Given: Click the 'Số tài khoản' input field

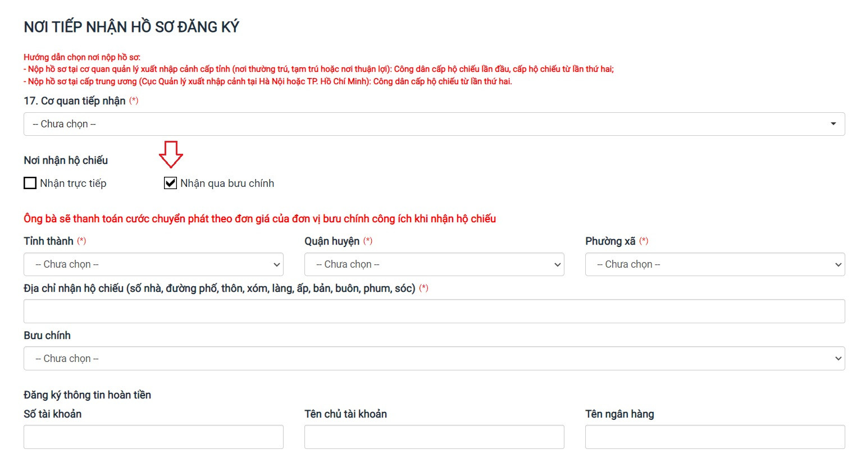Looking at the screenshot, I should point(153,437).
